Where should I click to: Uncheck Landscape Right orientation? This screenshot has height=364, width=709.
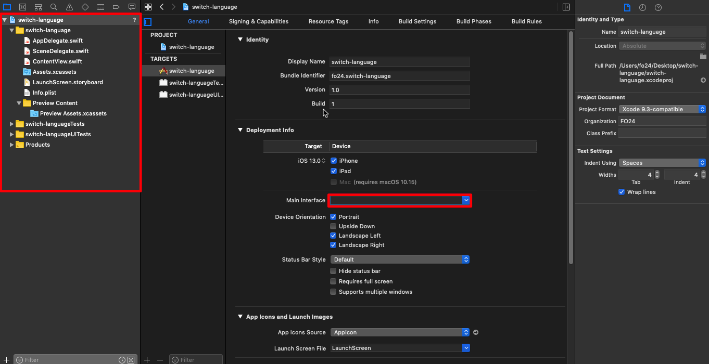coord(333,245)
